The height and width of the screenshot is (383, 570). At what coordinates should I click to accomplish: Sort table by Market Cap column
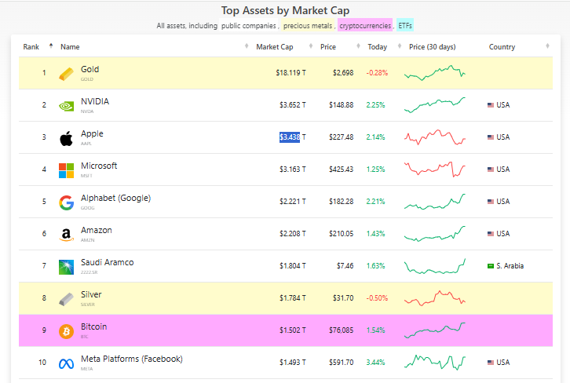(x=274, y=47)
